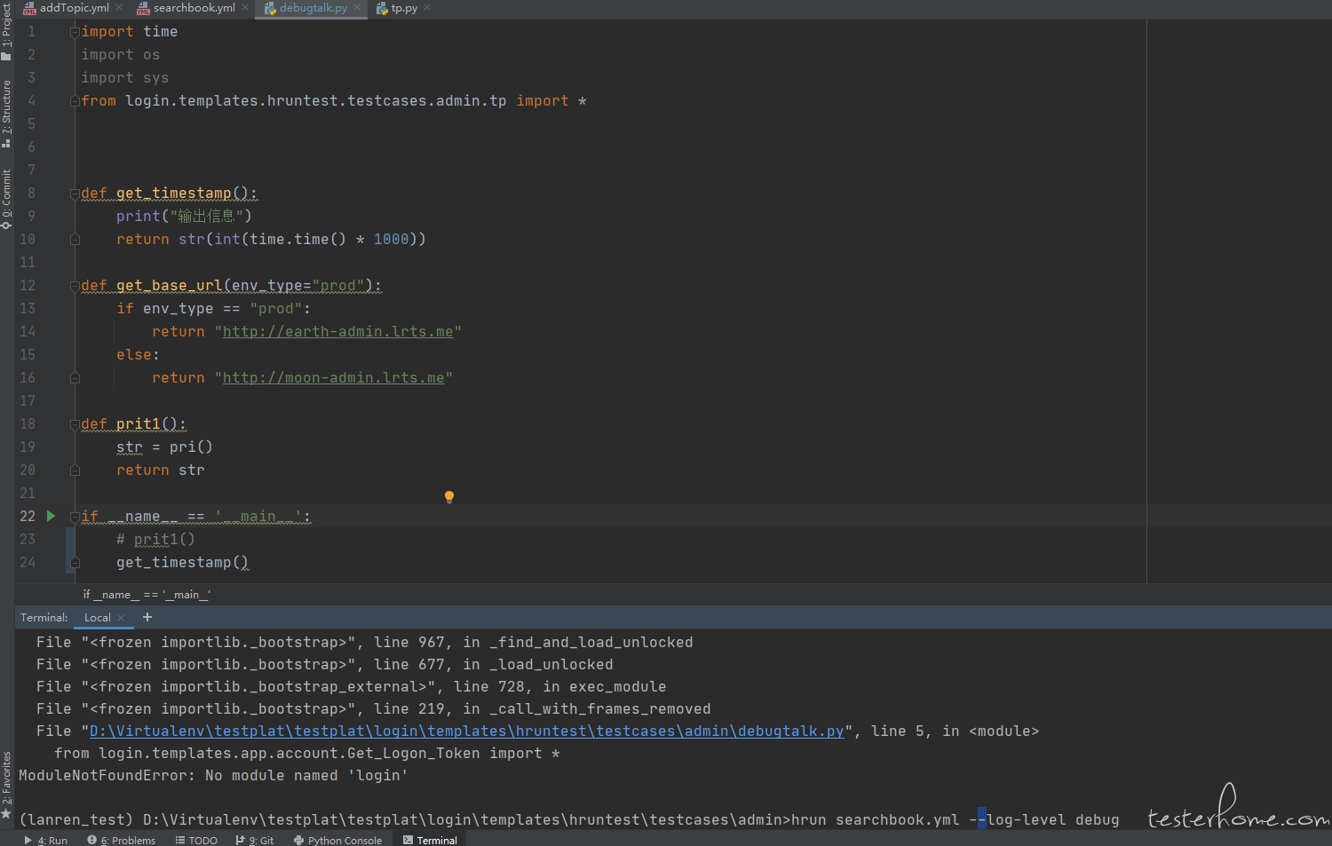Close the searchbook.yml tab
1332x846 pixels.
point(245,8)
